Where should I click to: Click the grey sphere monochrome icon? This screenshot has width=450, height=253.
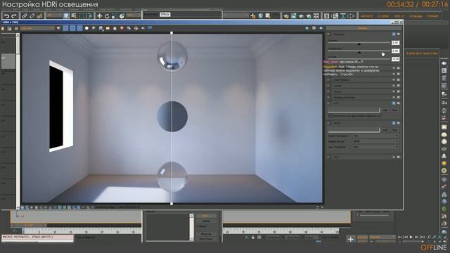[94, 28]
